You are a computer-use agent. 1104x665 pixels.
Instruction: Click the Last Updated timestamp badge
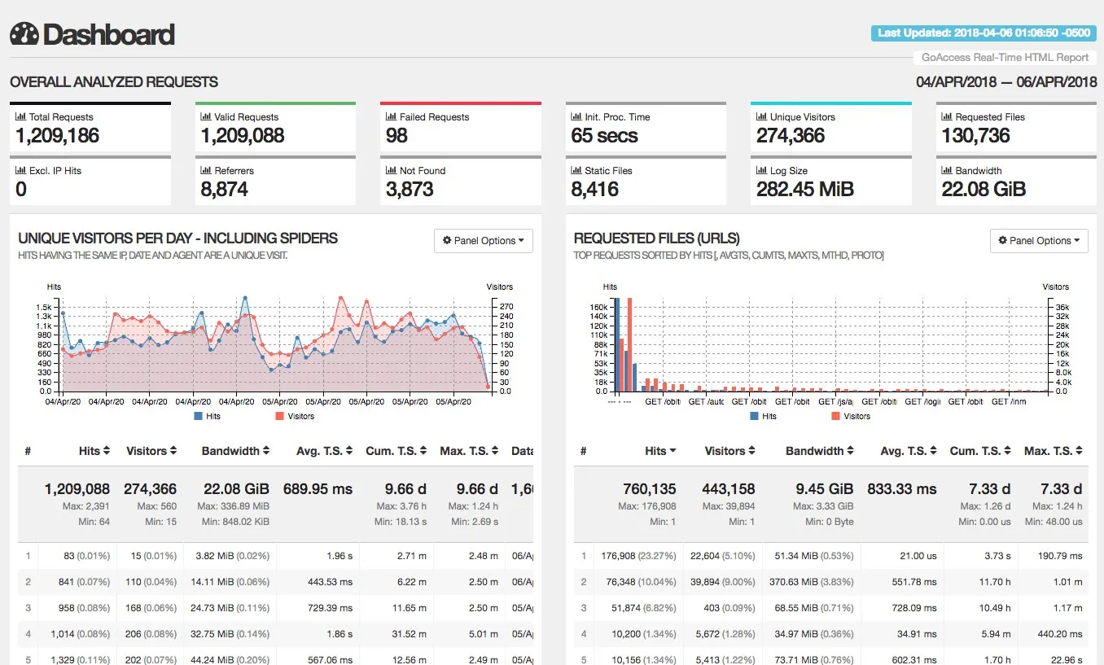point(984,33)
